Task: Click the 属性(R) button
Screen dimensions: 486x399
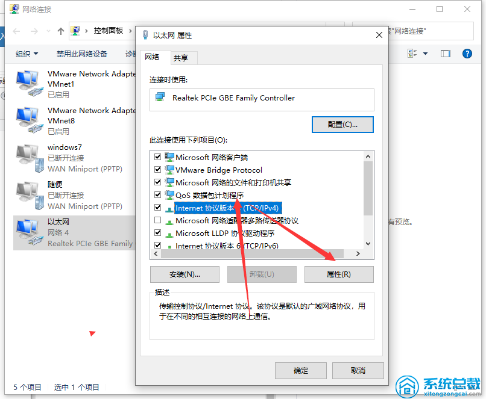Action: (x=339, y=274)
